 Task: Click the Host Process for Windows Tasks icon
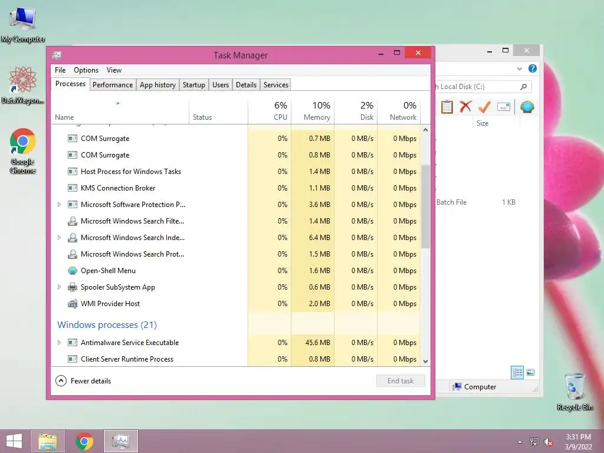(x=73, y=172)
